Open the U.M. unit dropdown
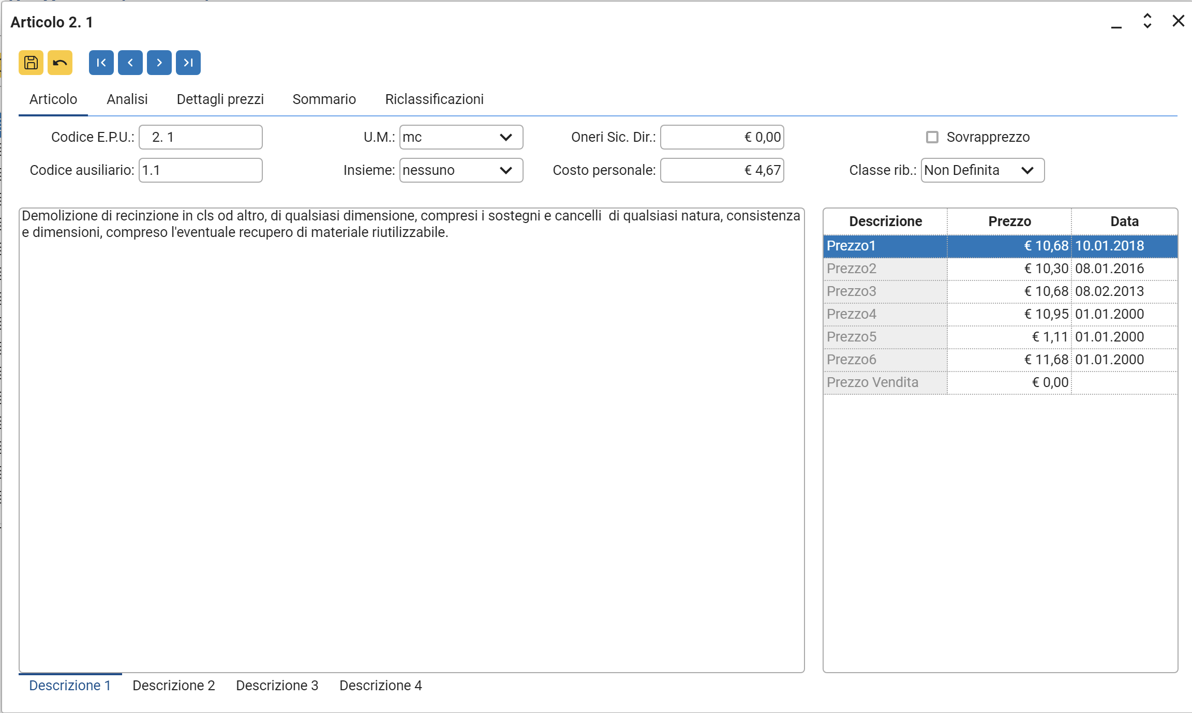The height and width of the screenshot is (713, 1192). point(506,137)
